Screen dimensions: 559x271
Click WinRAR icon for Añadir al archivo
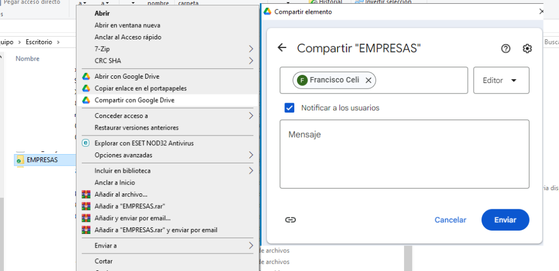coord(85,195)
